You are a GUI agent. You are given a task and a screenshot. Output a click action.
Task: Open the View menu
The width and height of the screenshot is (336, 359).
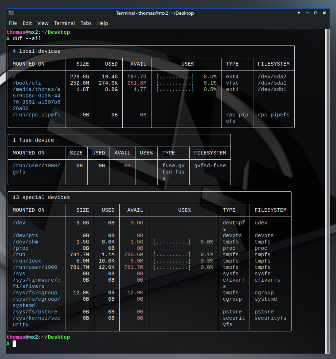pos(43,23)
